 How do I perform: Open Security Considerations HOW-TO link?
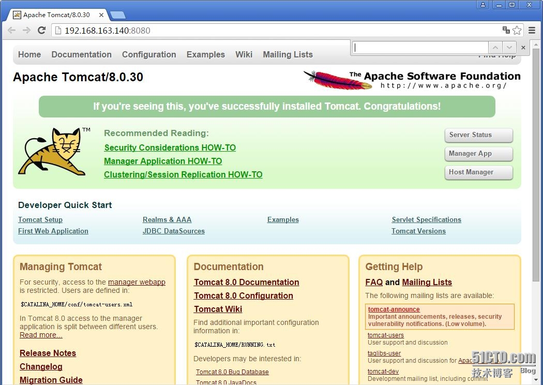click(170, 147)
